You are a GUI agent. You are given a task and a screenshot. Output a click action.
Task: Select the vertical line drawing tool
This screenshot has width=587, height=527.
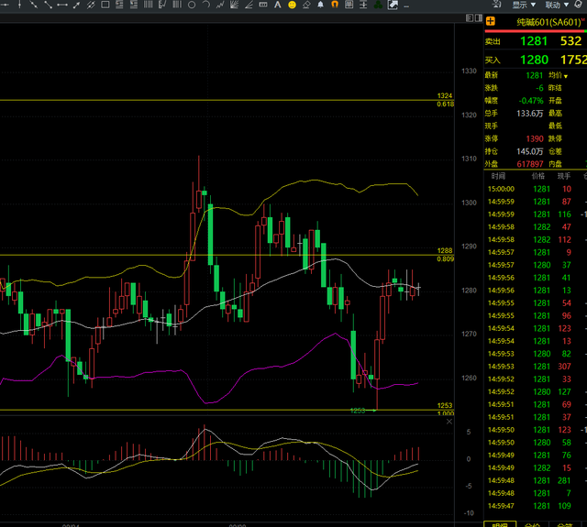[x=19, y=5]
